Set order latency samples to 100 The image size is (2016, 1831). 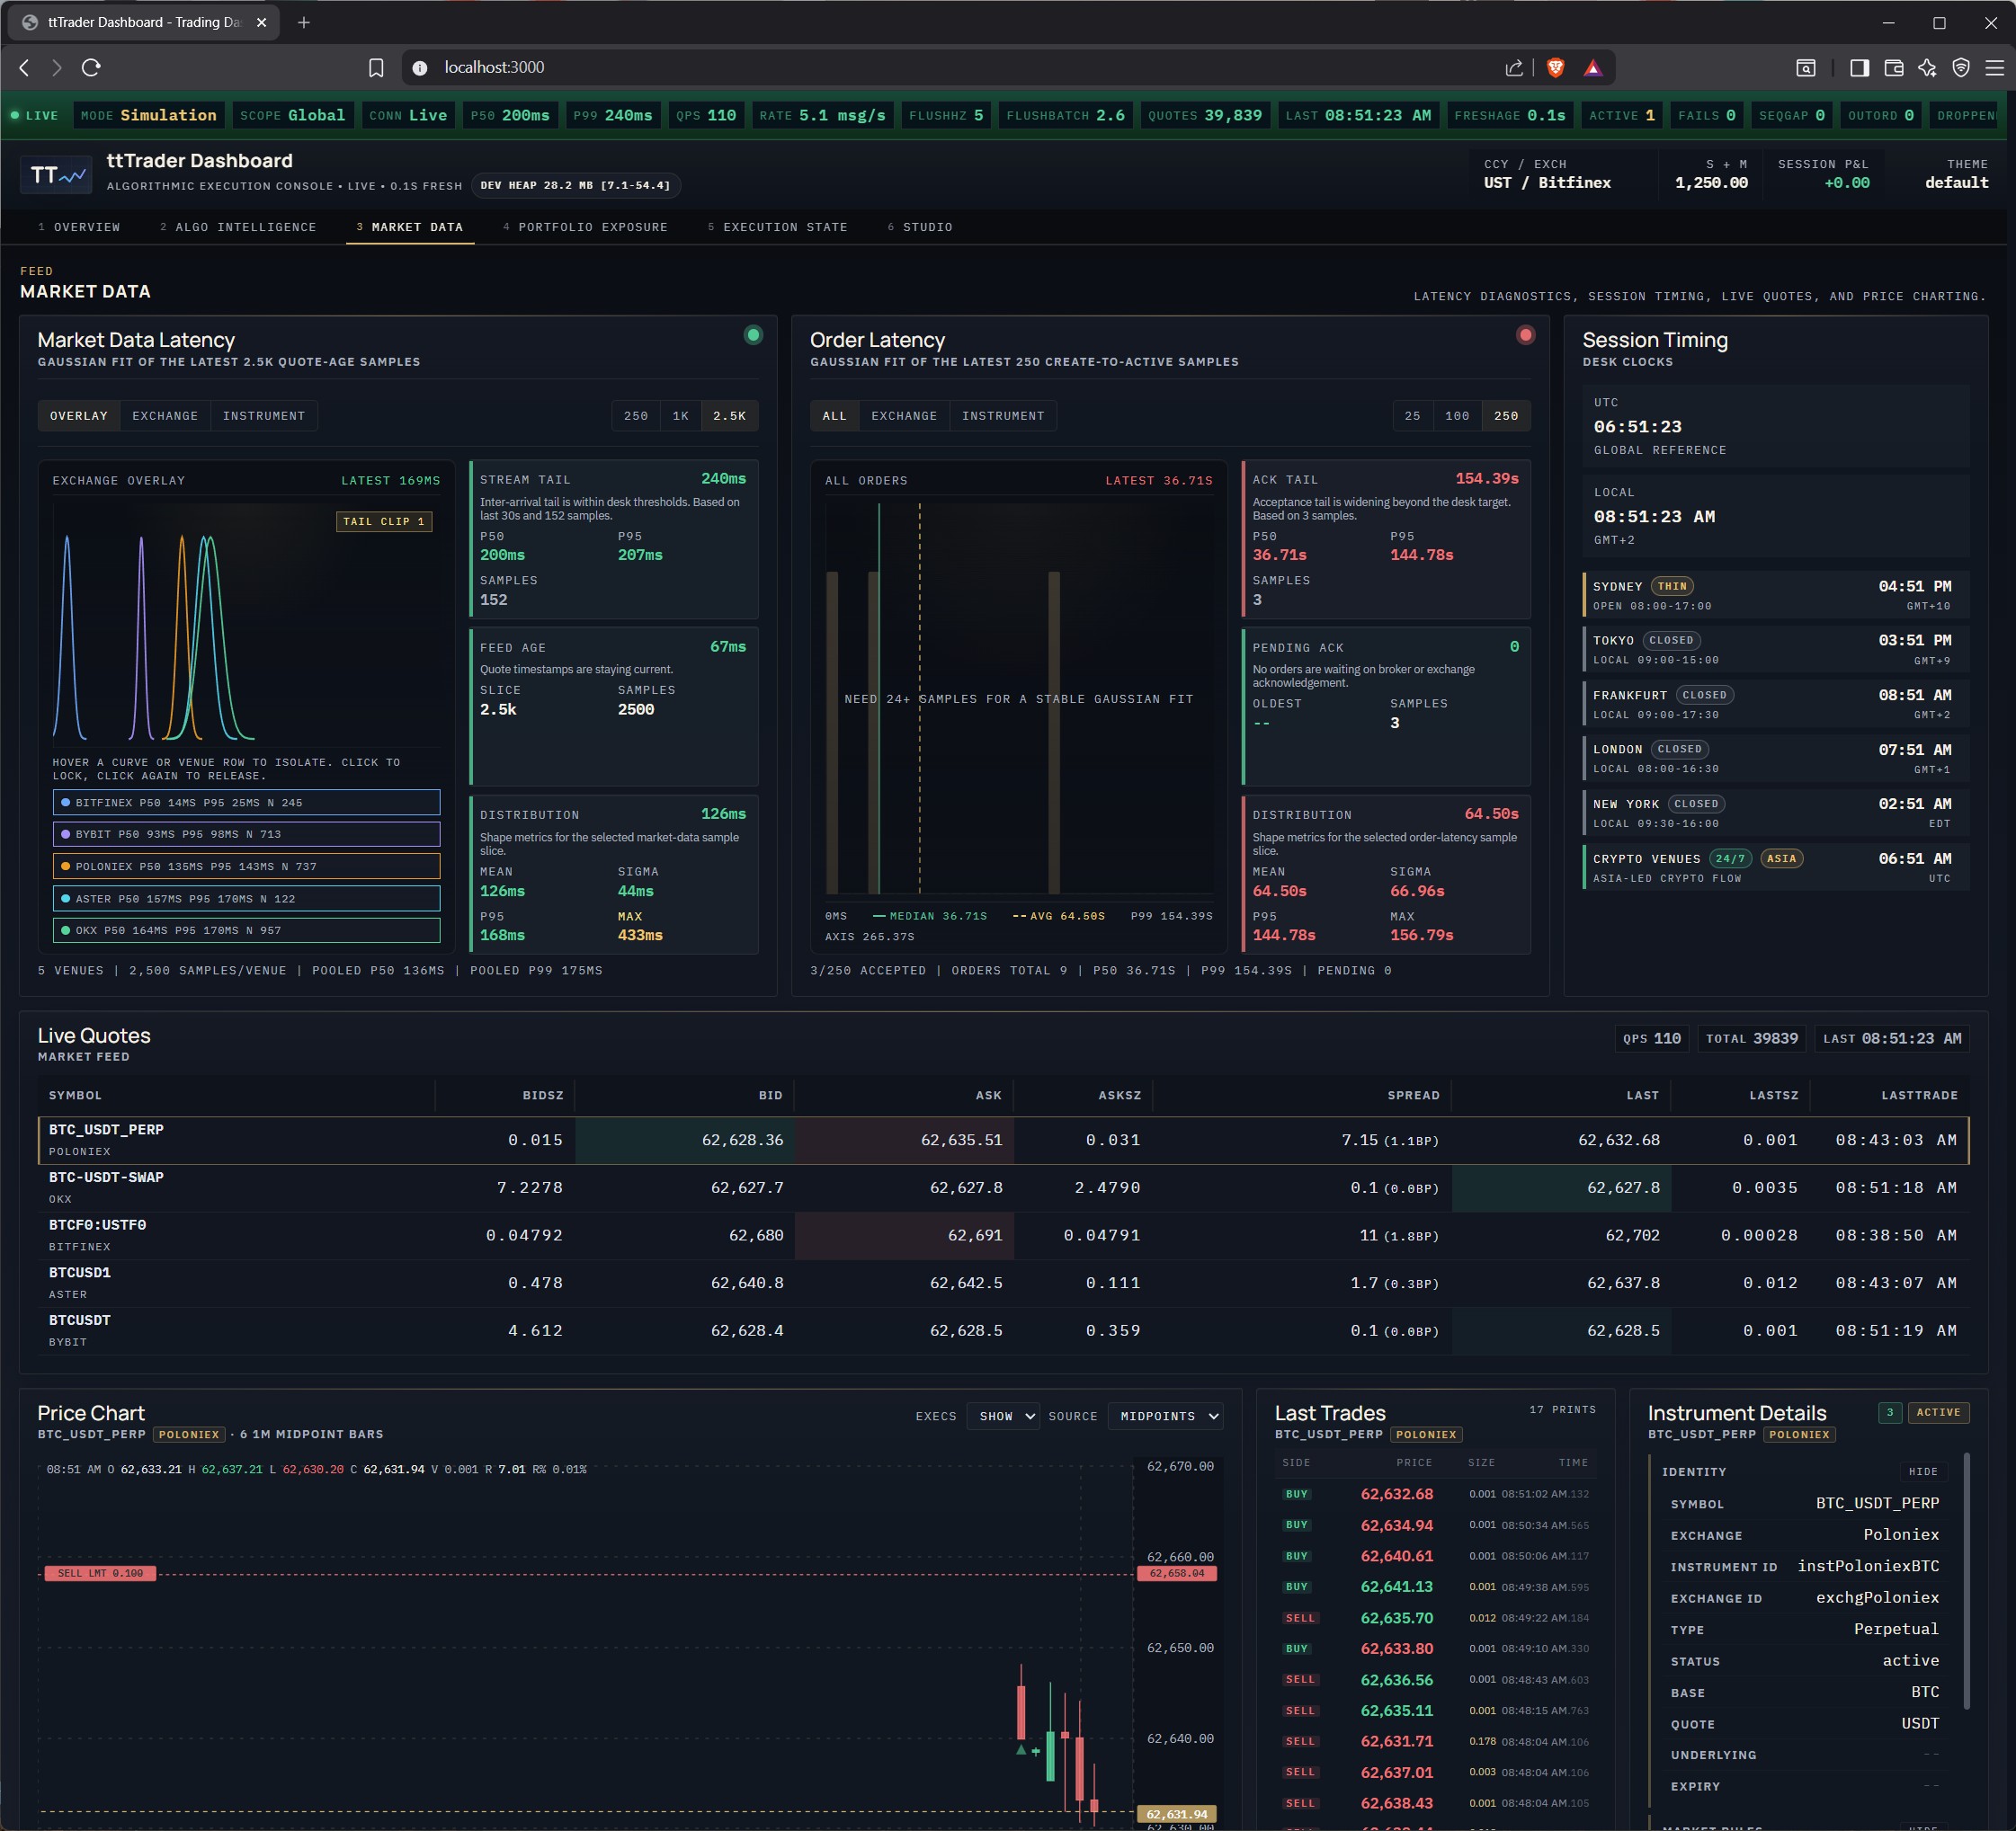[1457, 416]
